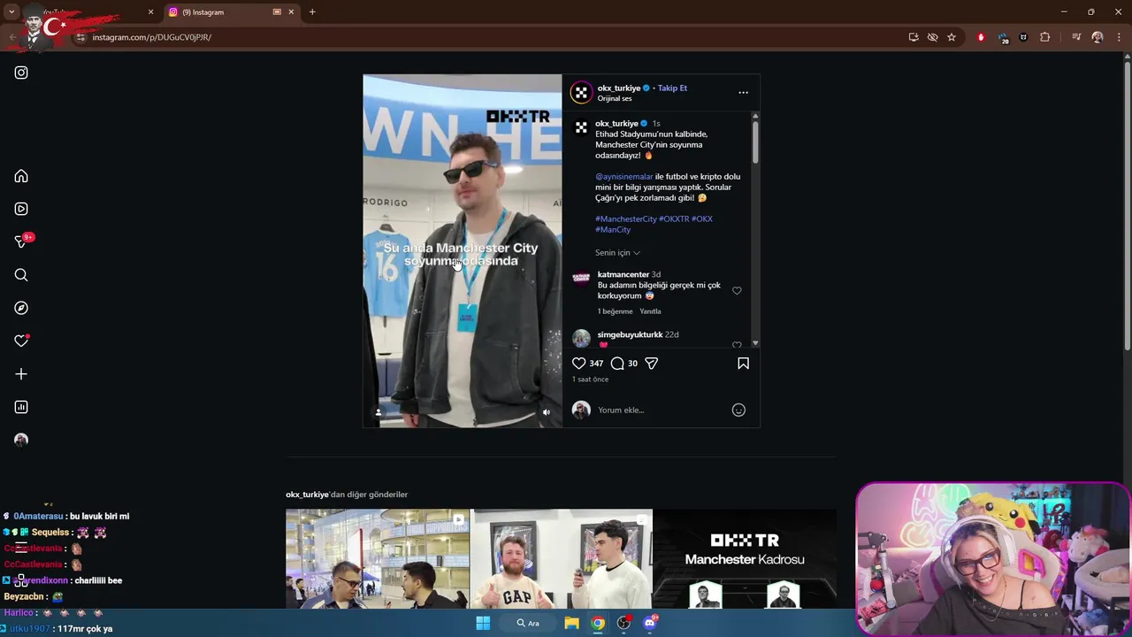Open the #ManchesterCity hashtag
The height and width of the screenshot is (637, 1132).
pos(626,219)
